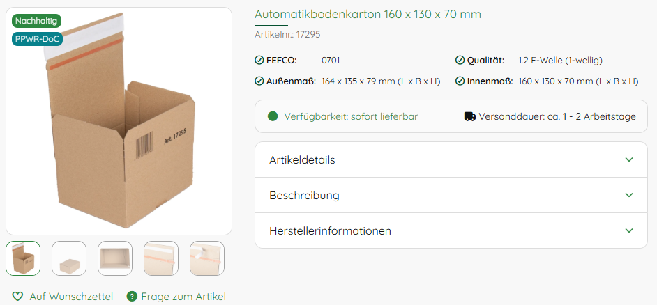The width and height of the screenshot is (657, 305).
Task: Click the question mark icon beside Frage zum Artikel
Action: click(132, 297)
